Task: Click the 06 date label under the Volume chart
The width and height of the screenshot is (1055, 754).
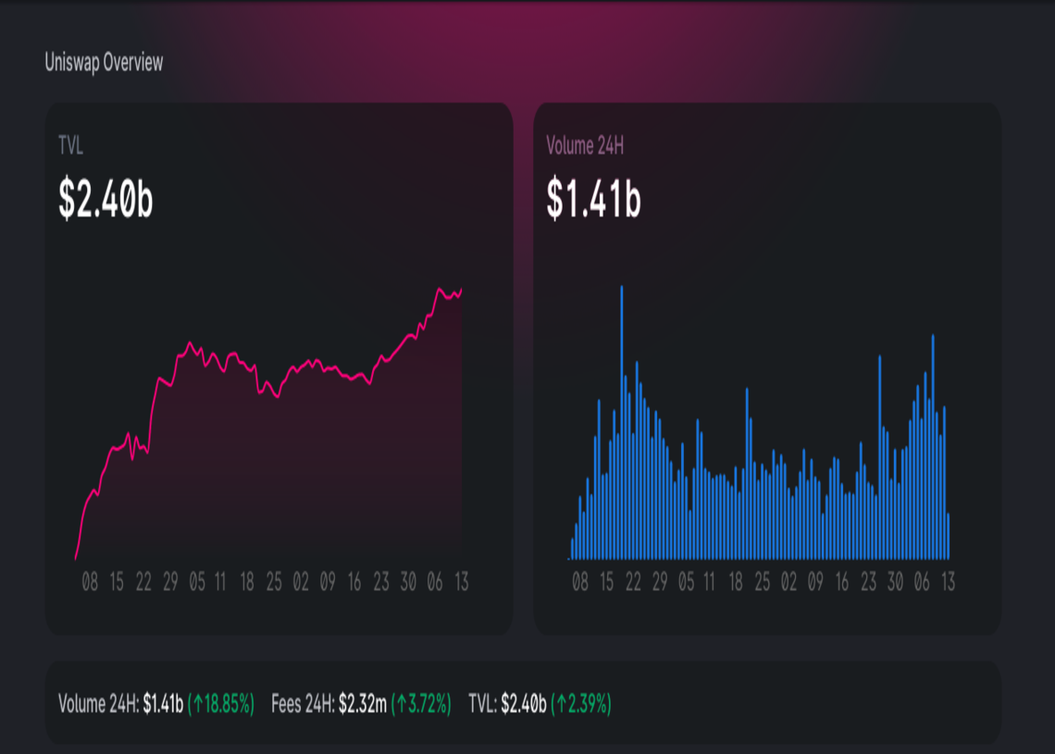Action: [x=922, y=582]
